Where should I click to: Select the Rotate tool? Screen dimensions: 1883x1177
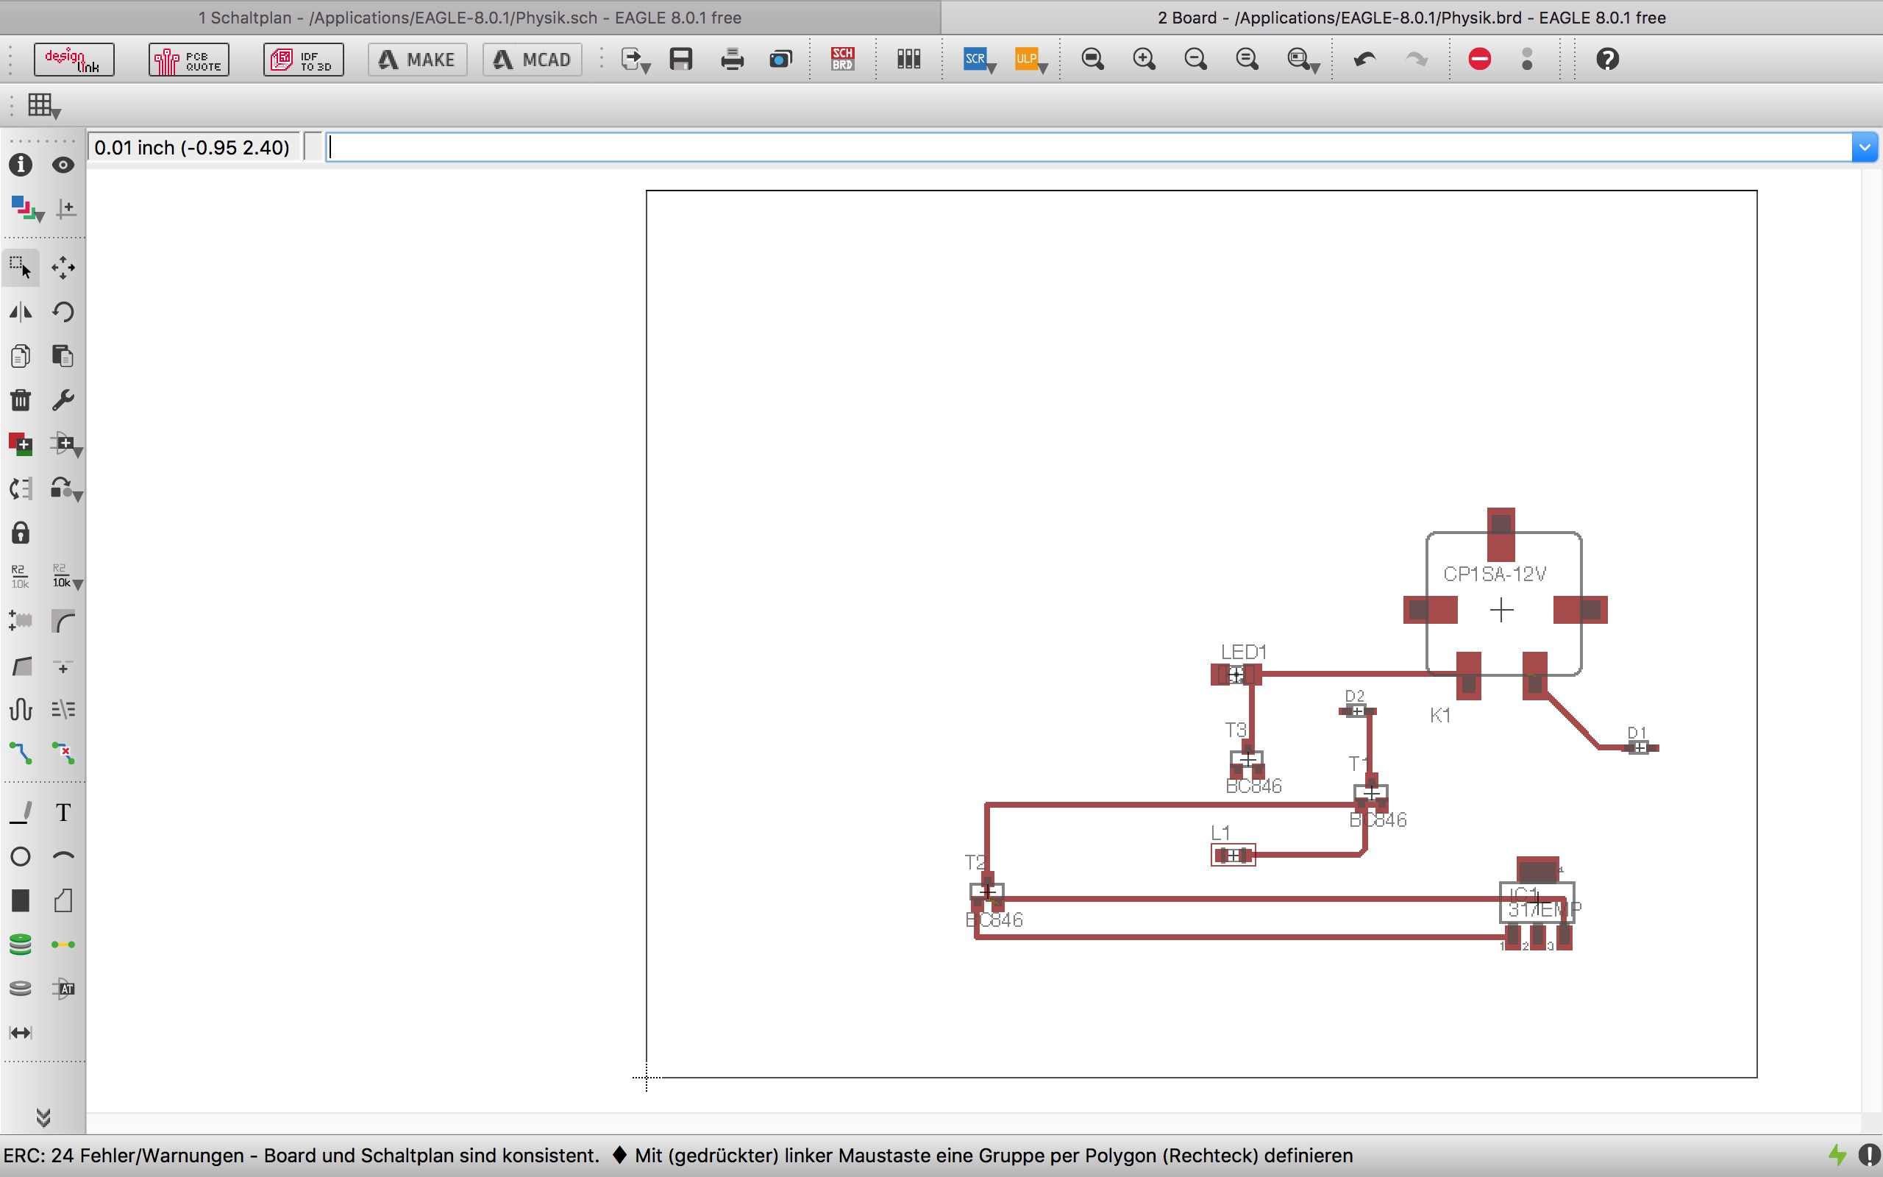[63, 312]
